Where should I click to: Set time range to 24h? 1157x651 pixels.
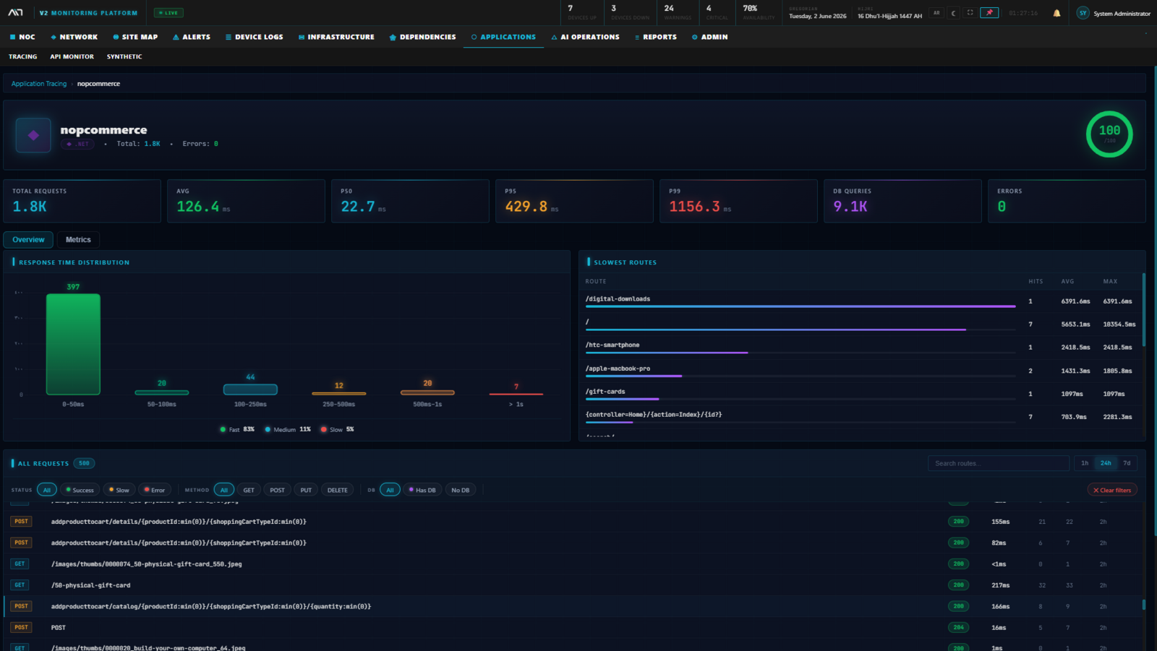coord(1106,463)
